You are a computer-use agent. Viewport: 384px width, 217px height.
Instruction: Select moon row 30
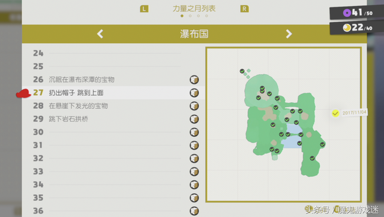113,132
